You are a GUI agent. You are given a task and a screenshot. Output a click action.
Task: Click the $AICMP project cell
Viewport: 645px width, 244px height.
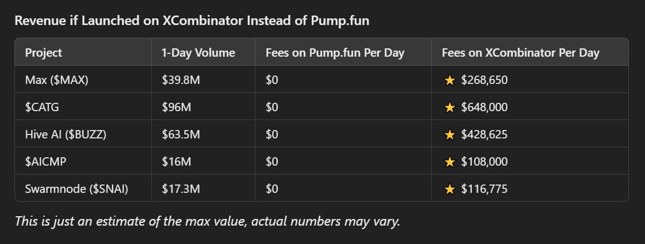tap(46, 162)
